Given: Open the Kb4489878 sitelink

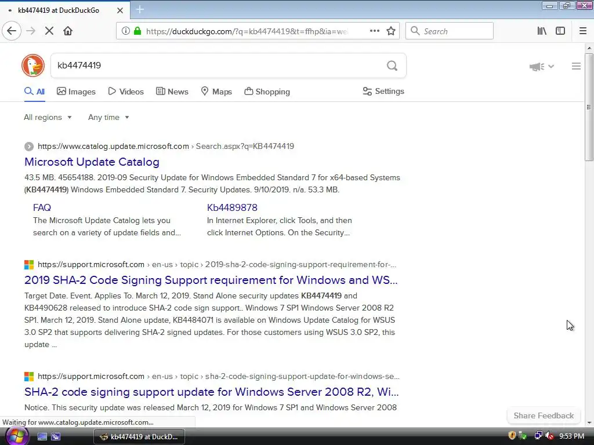Looking at the screenshot, I should tap(232, 208).
